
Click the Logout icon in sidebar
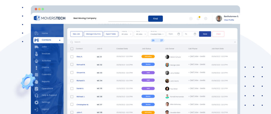pyautogui.click(x=37, y=109)
